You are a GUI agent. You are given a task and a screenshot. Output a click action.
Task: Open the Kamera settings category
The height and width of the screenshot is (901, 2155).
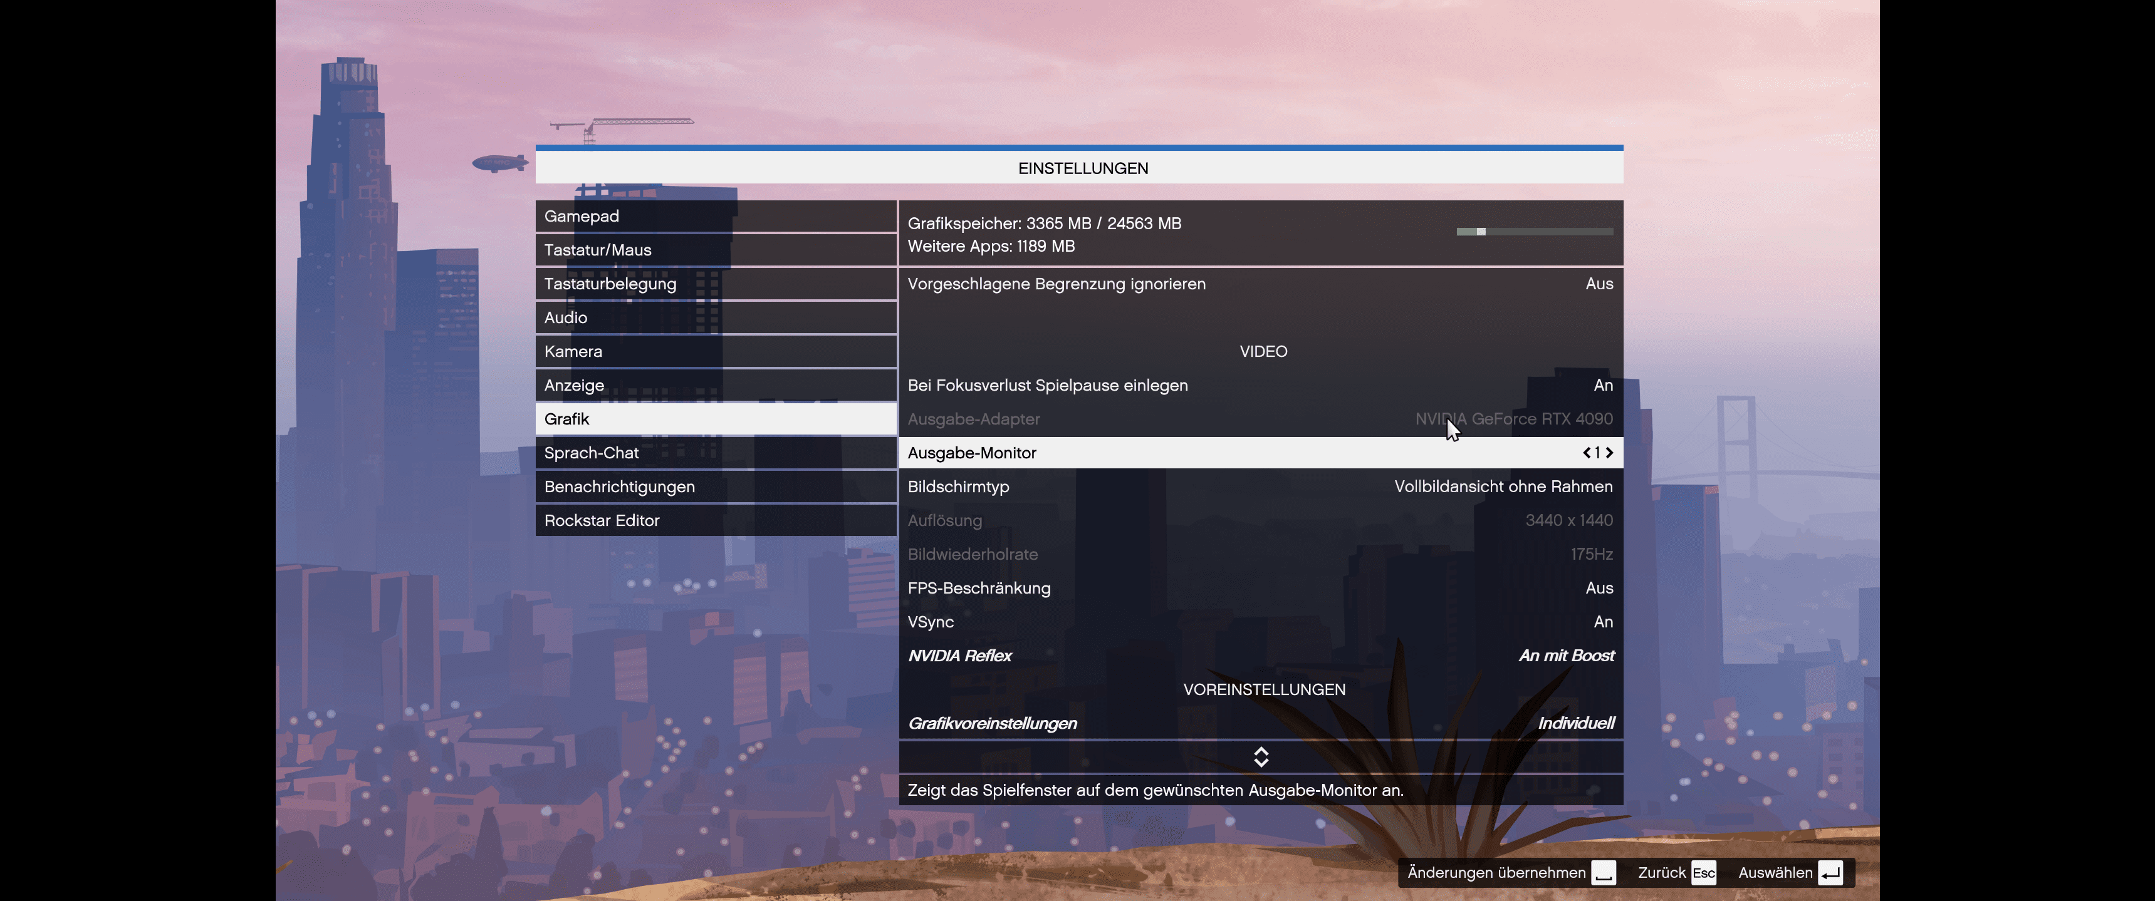point(715,352)
